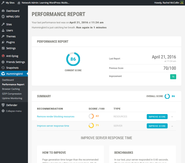Click the TYPE column header

click(117, 109)
